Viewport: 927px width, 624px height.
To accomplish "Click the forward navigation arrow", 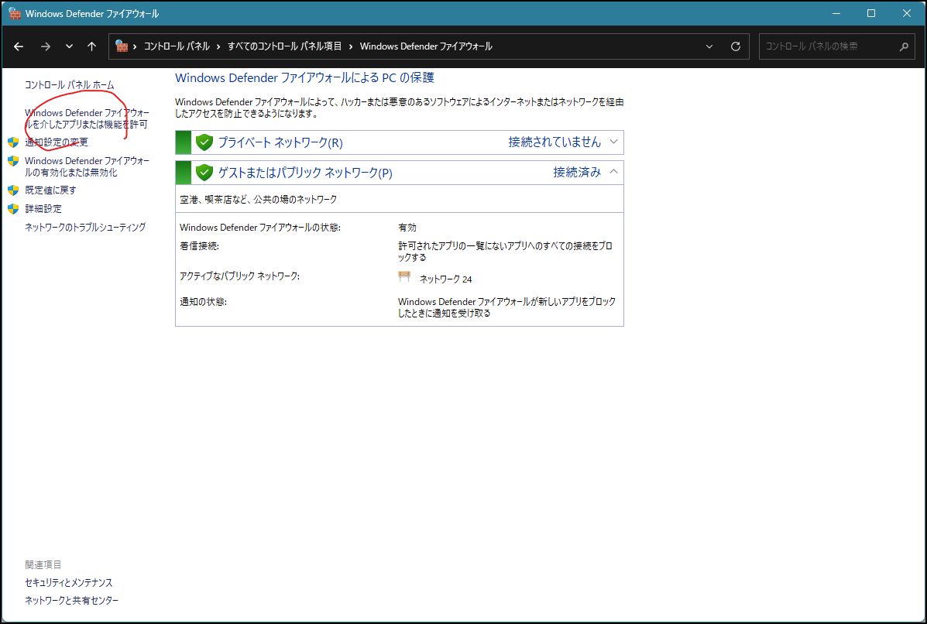I will pos(46,46).
